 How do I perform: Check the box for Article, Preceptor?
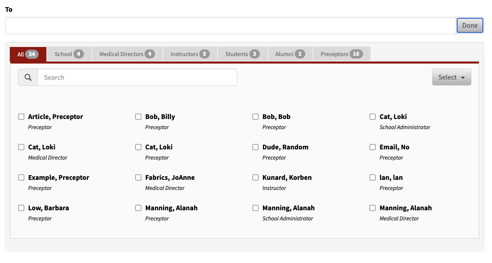(21, 117)
